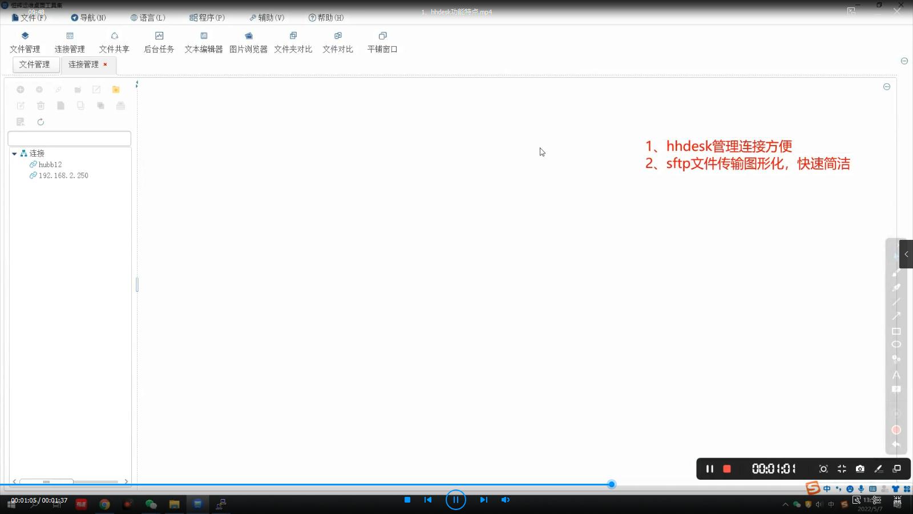
Task: Open the 辅助(V) menu
Action: coord(266,18)
